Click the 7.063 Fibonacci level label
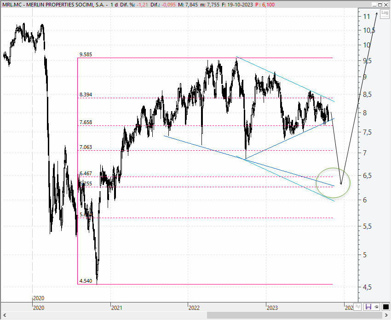 [86, 147]
